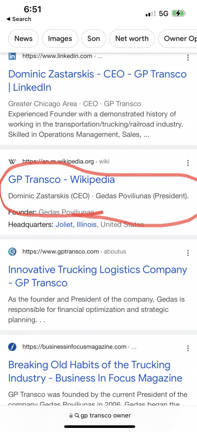Select the Images filter chip
This screenshot has height=432, width=197.
coord(60,38)
